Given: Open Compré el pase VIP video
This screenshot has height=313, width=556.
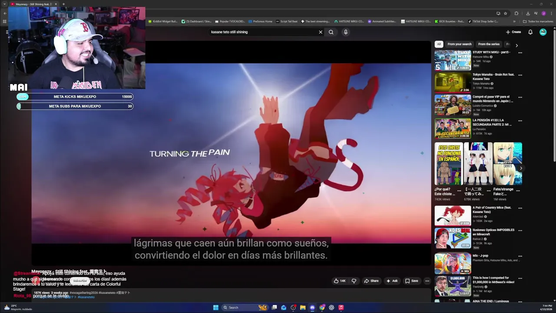Looking at the screenshot, I should coord(453,105).
